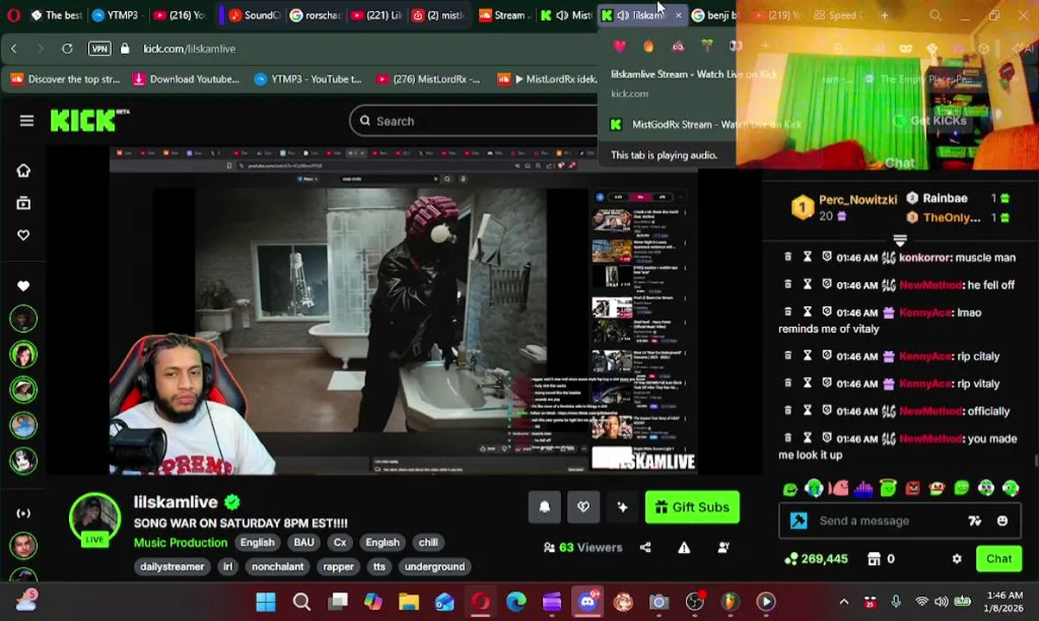Share the stream via the share icon

(645, 547)
